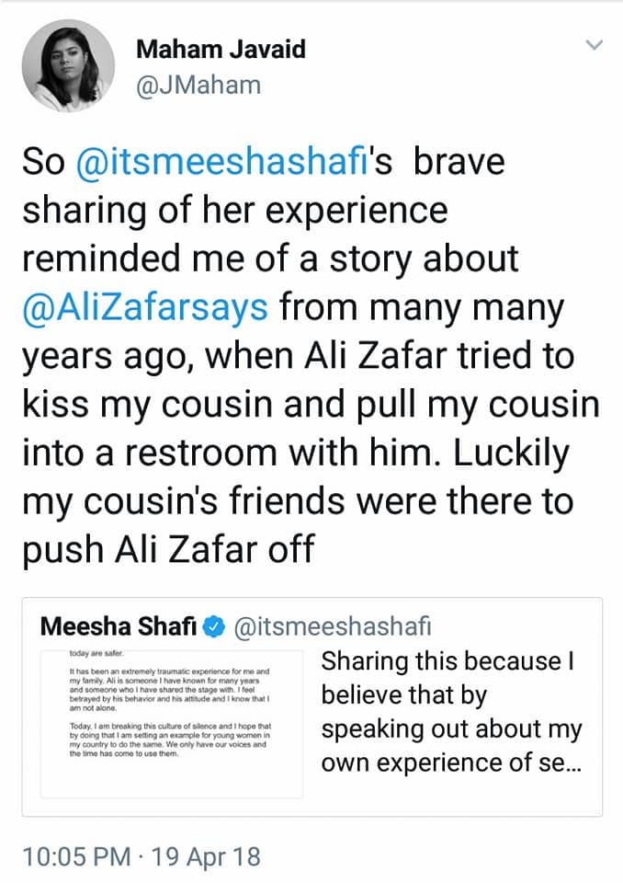Viewport: 623px width, 883px height.
Task: Click "speaking out about my" line in quote
Action: (452, 729)
